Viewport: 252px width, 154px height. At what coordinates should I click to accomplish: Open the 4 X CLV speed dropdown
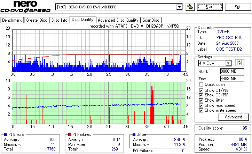pyautogui.click(x=228, y=63)
